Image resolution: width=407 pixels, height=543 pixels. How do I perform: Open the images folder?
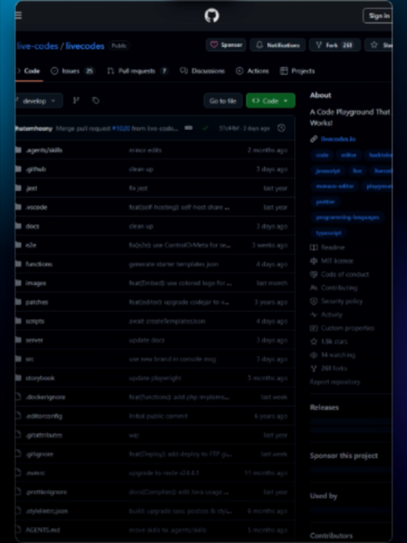tap(36, 284)
